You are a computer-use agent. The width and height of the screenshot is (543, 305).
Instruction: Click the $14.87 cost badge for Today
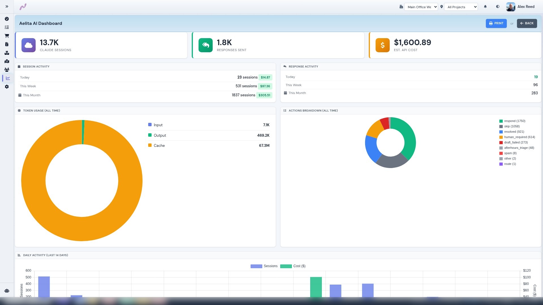click(x=265, y=77)
